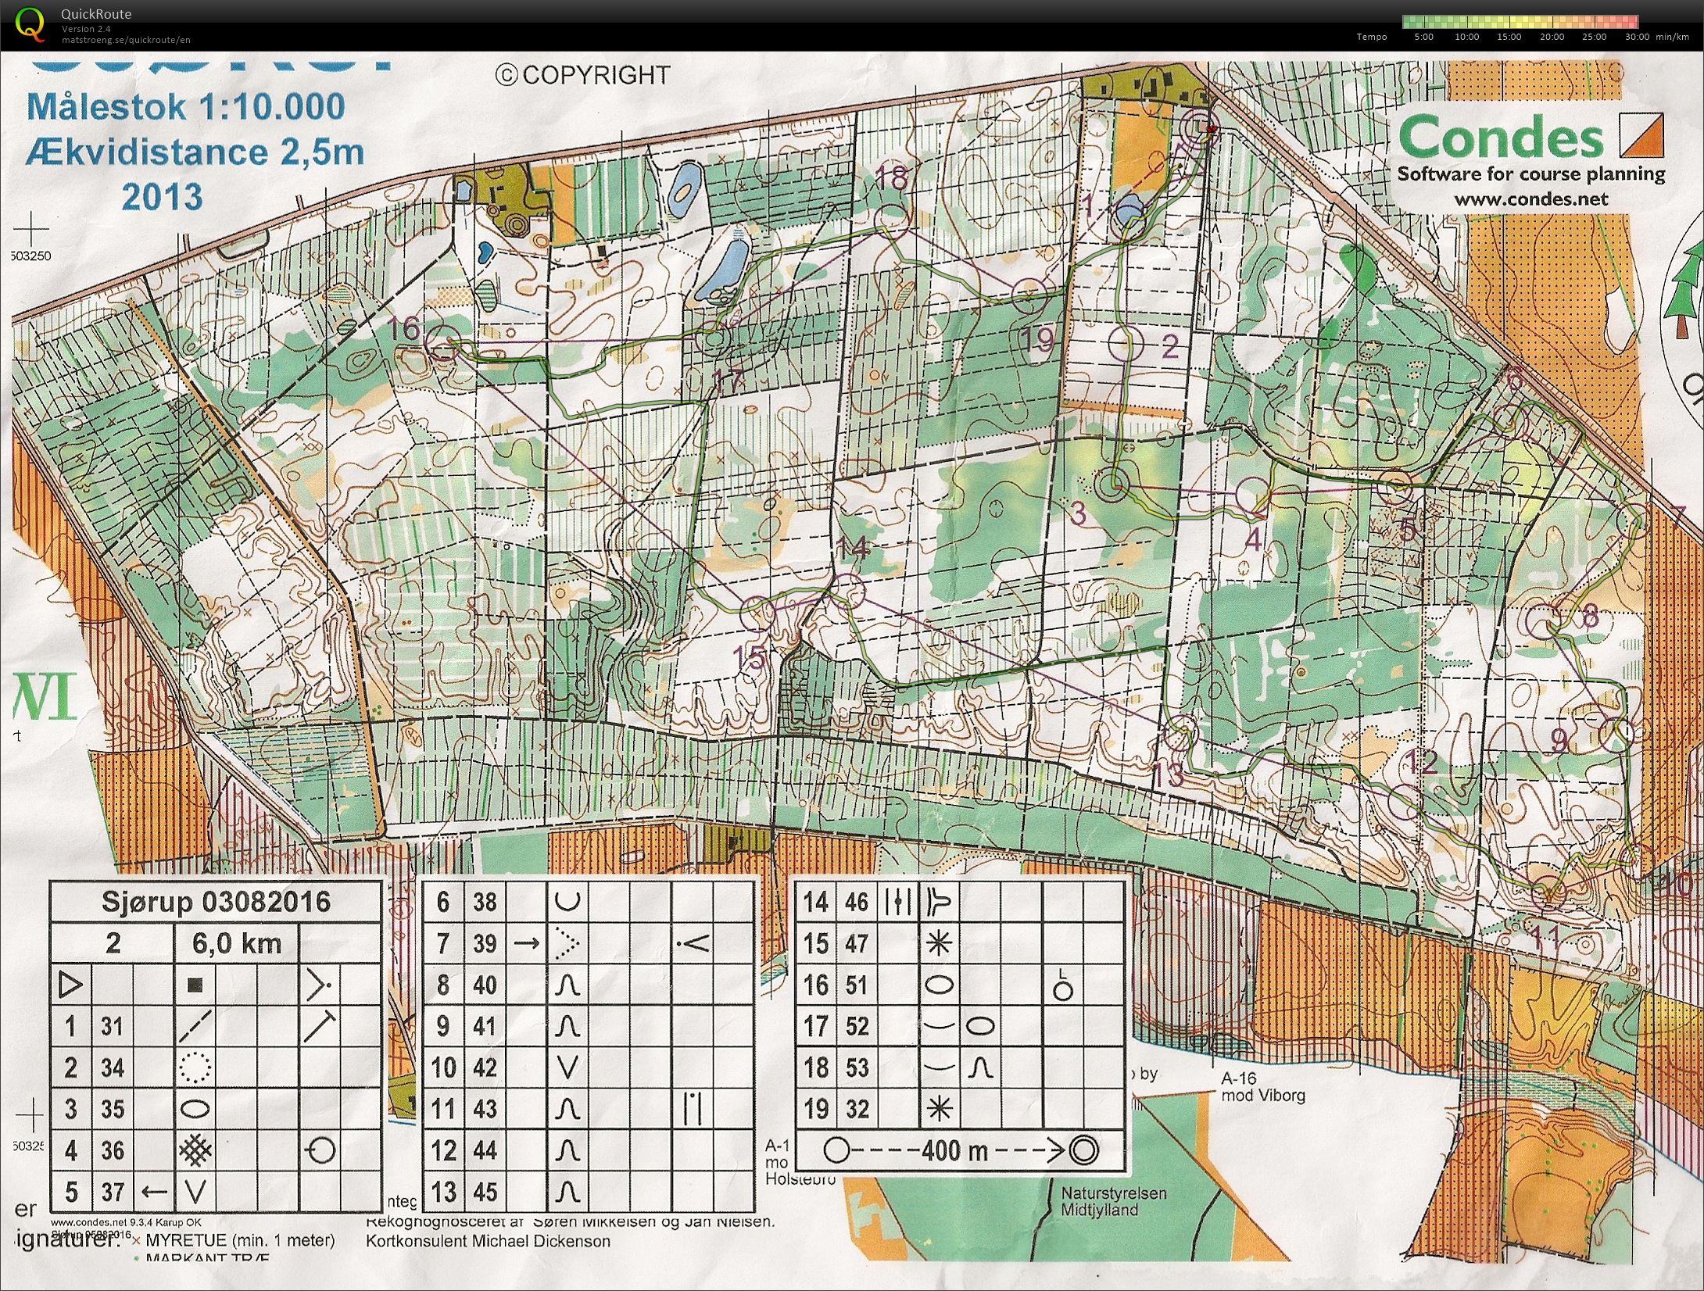The height and width of the screenshot is (1291, 1704).
Task: Click the '503250' grid coordinate label
Action: click(32, 256)
